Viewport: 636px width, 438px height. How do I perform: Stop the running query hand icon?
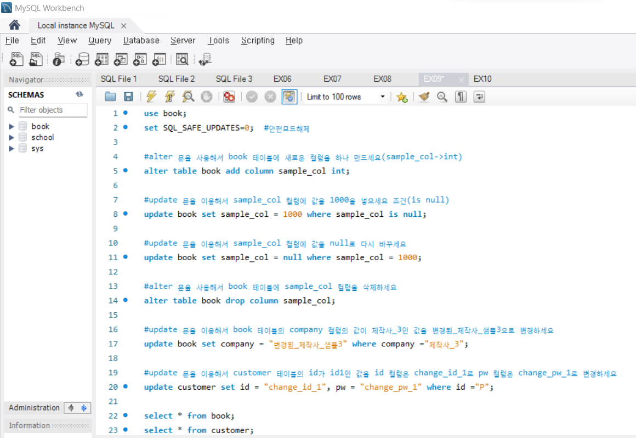click(x=207, y=97)
